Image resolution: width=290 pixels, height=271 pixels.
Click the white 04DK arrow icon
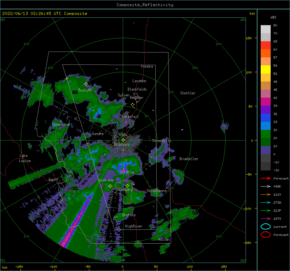pyautogui.click(x=266, y=186)
